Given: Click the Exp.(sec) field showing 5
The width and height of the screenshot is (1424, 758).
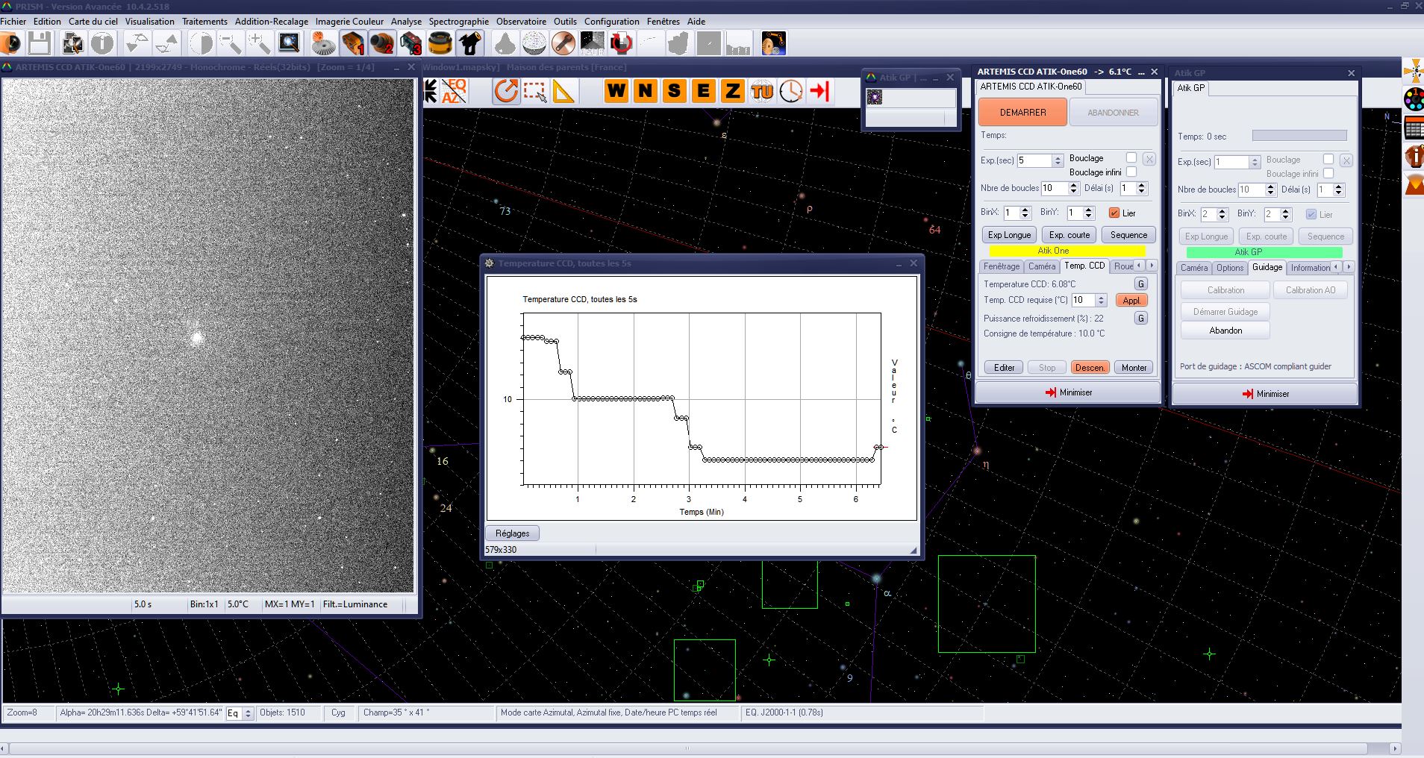Looking at the screenshot, I should 1034,160.
